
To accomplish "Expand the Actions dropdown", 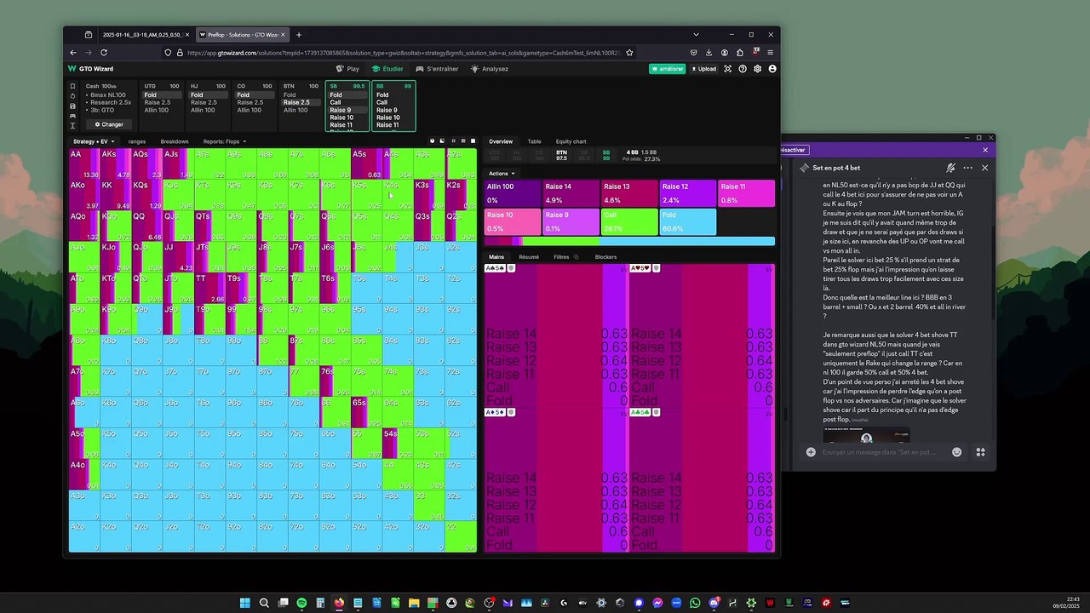I will [502, 174].
